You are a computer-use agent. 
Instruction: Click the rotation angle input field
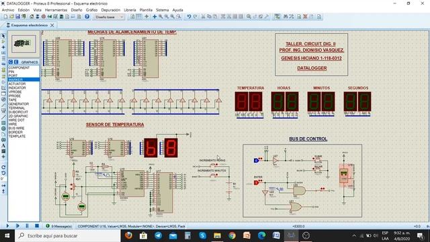point(3,179)
